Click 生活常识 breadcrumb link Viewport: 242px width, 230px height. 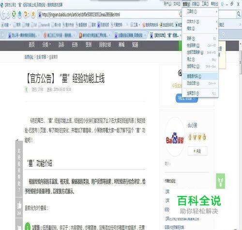tap(53, 57)
